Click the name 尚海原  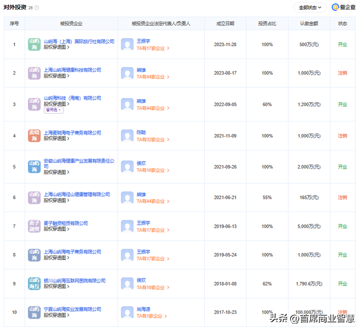click(x=143, y=309)
